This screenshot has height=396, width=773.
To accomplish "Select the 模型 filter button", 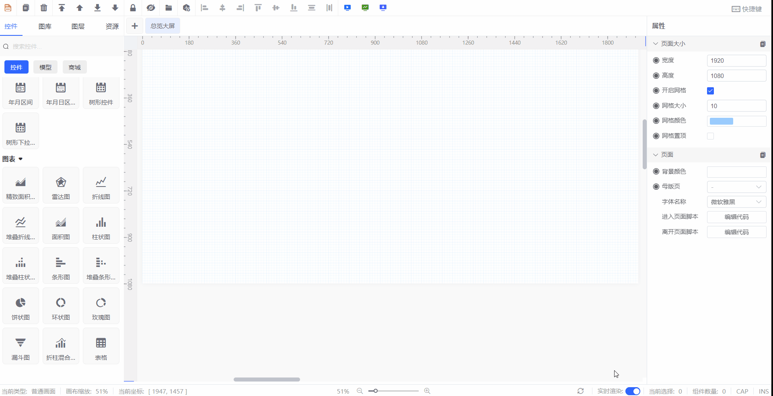I will [45, 67].
